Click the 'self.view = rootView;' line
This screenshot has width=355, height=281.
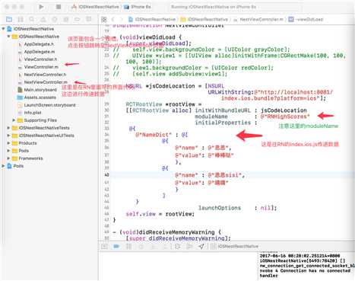coord(160,214)
